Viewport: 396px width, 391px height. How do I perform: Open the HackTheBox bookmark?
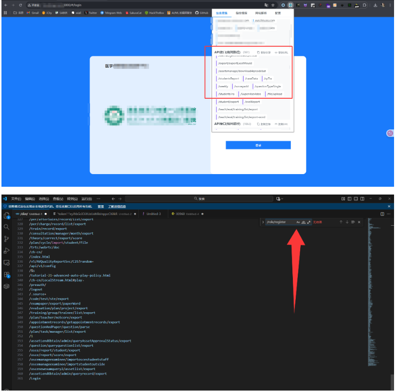154,13
